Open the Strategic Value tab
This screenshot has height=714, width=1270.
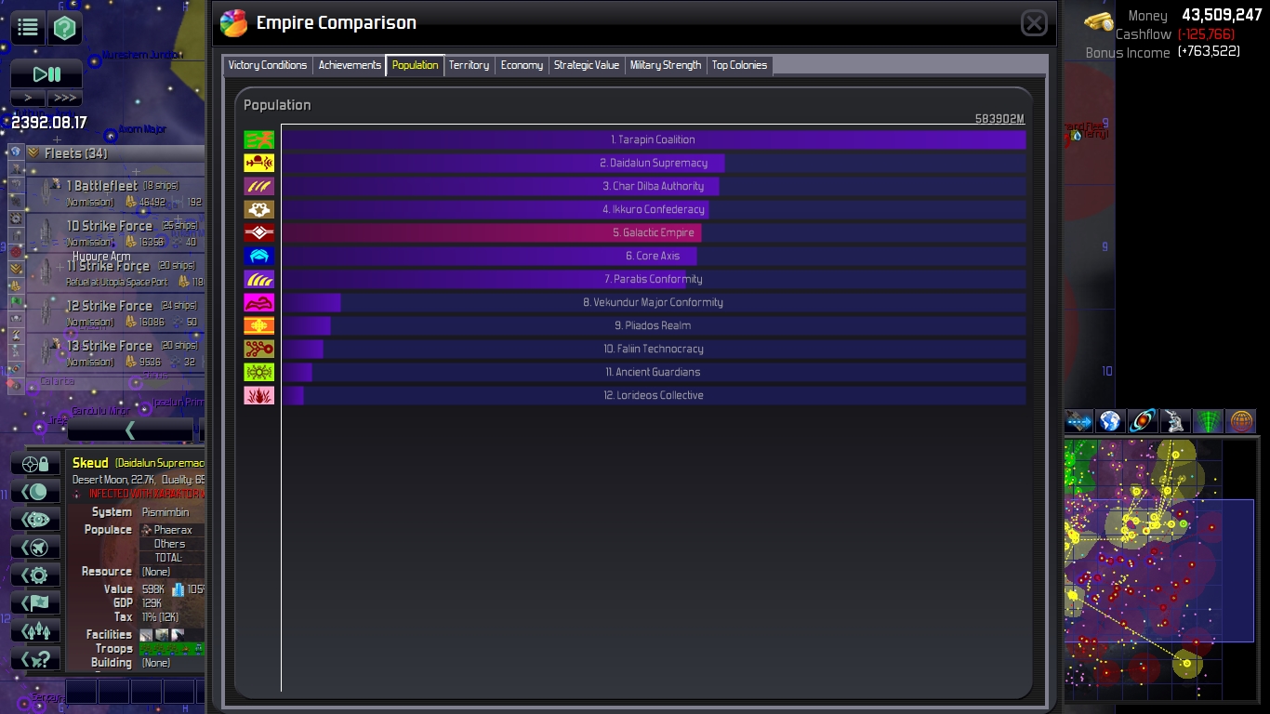tap(586, 65)
